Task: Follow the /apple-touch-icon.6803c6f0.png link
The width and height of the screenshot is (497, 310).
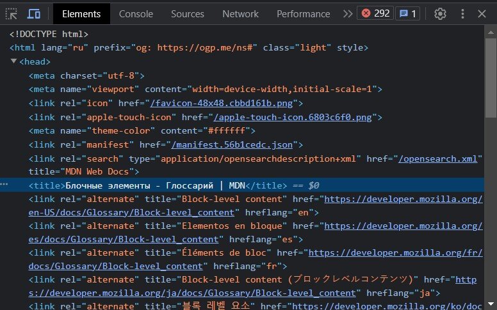Action: (x=293, y=118)
